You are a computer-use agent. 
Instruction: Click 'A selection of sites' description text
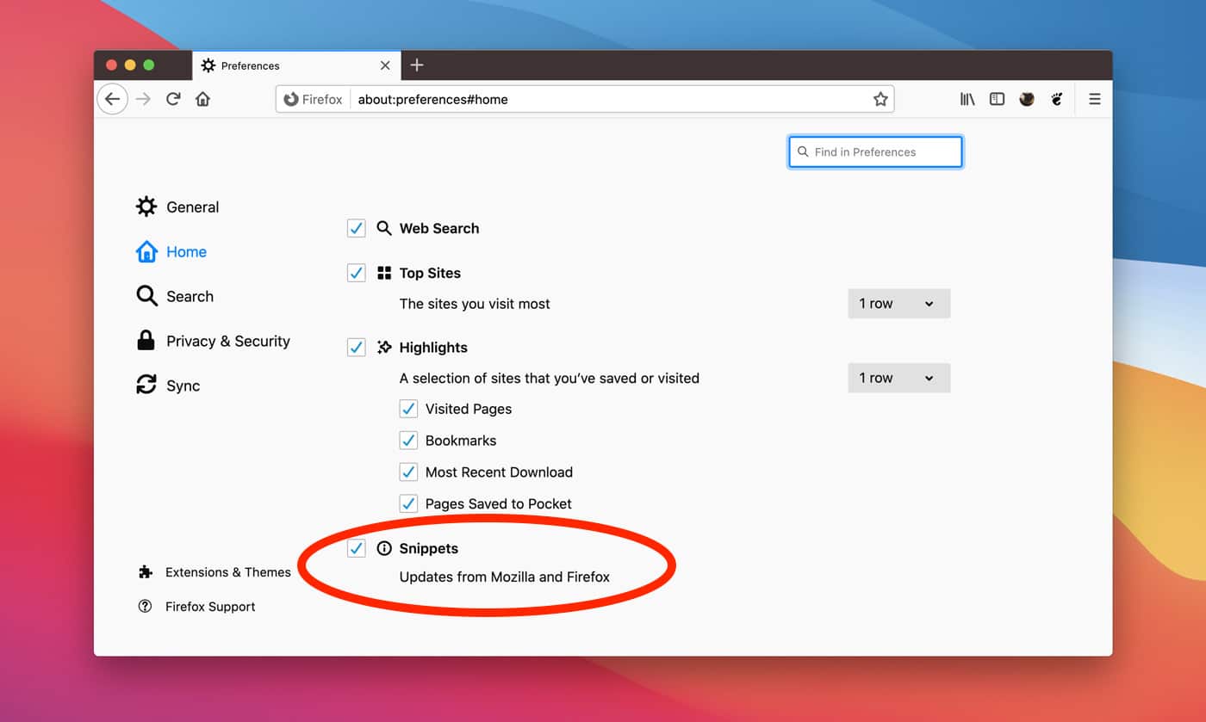pyautogui.click(x=550, y=378)
